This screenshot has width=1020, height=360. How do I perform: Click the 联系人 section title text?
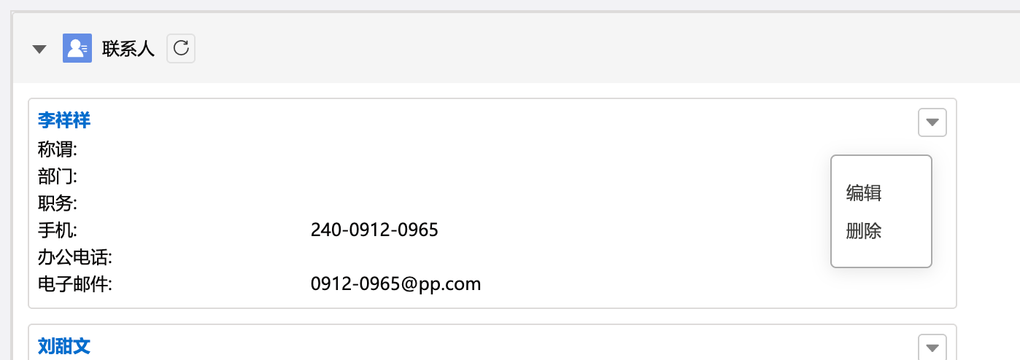128,50
